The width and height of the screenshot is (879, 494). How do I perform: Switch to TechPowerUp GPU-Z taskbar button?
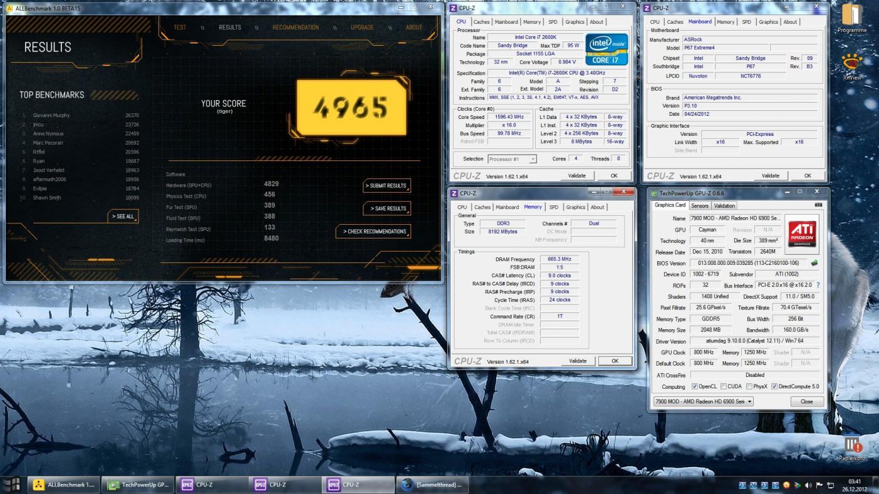[138, 485]
